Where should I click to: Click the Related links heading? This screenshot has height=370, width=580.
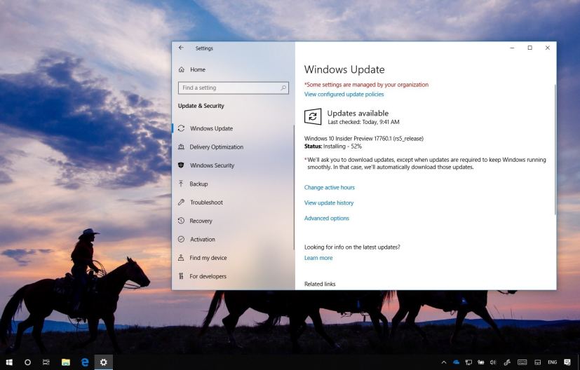point(320,284)
